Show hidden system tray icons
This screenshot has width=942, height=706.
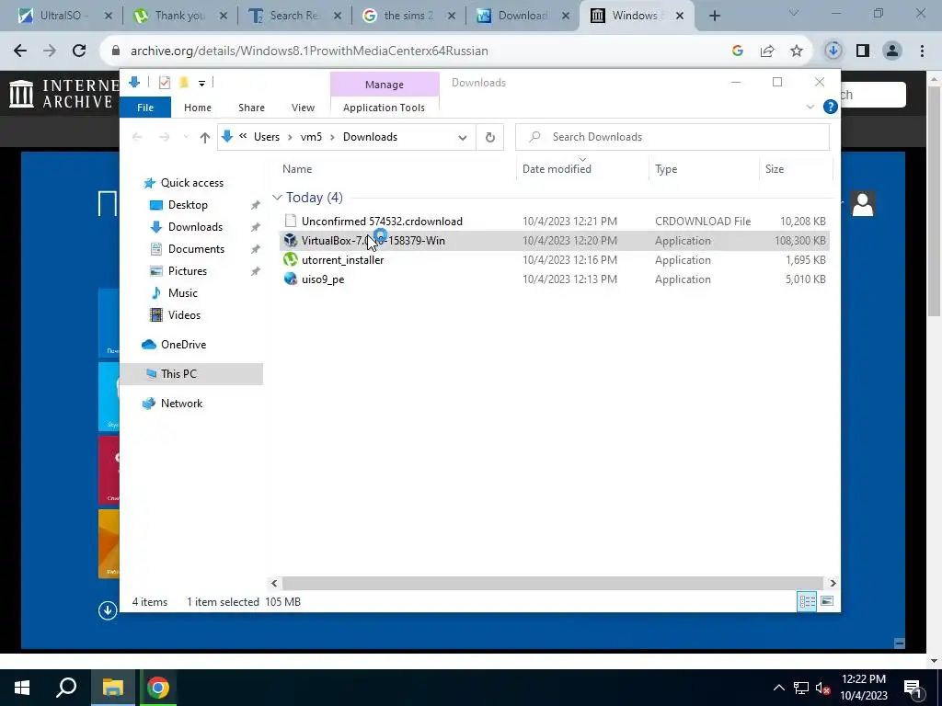(x=778, y=688)
